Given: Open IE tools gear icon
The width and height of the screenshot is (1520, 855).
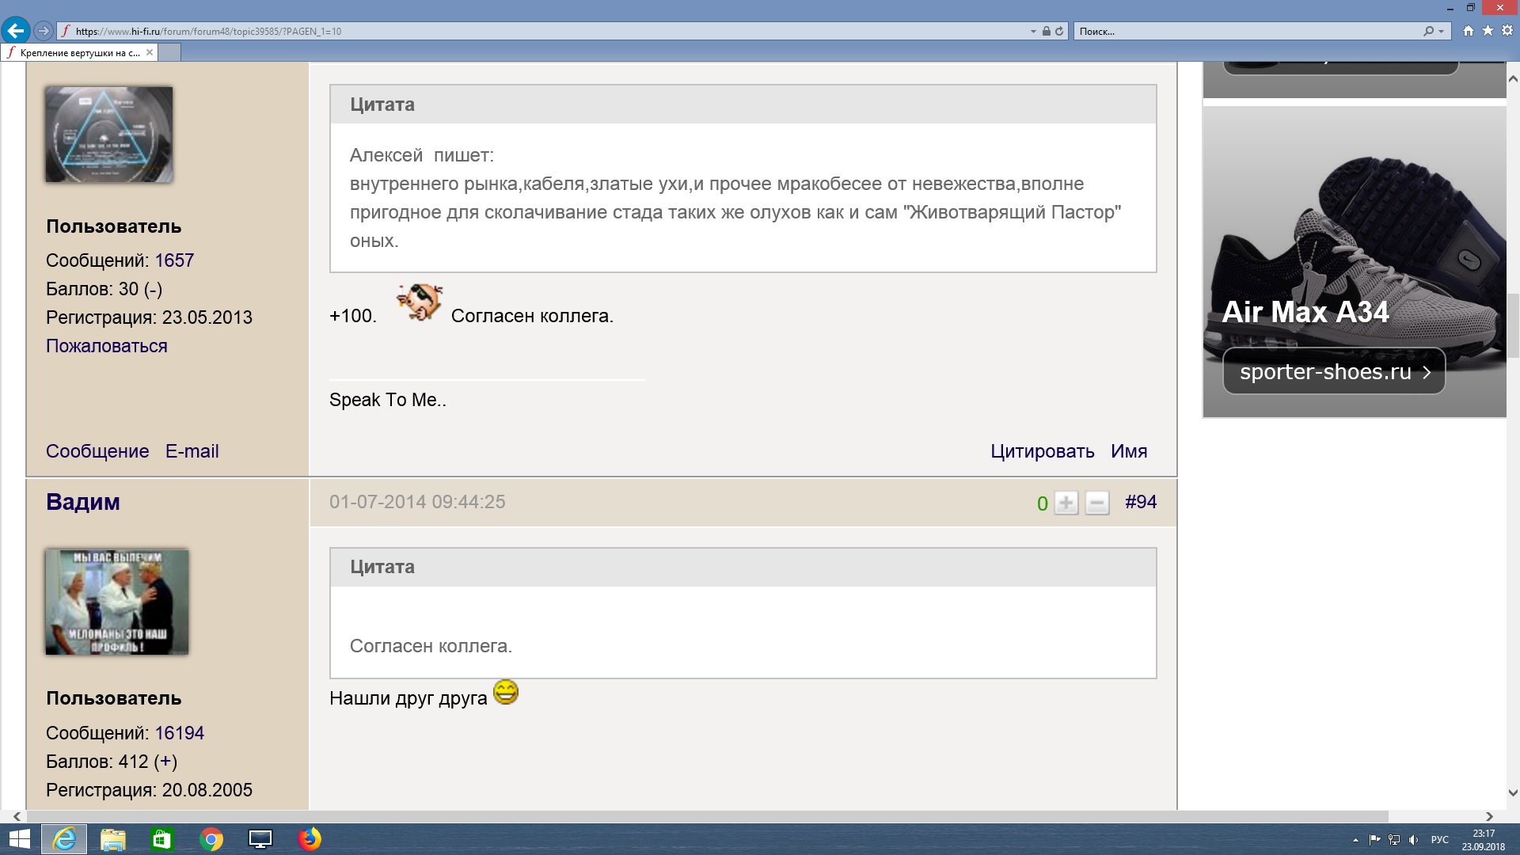Looking at the screenshot, I should [1507, 31].
